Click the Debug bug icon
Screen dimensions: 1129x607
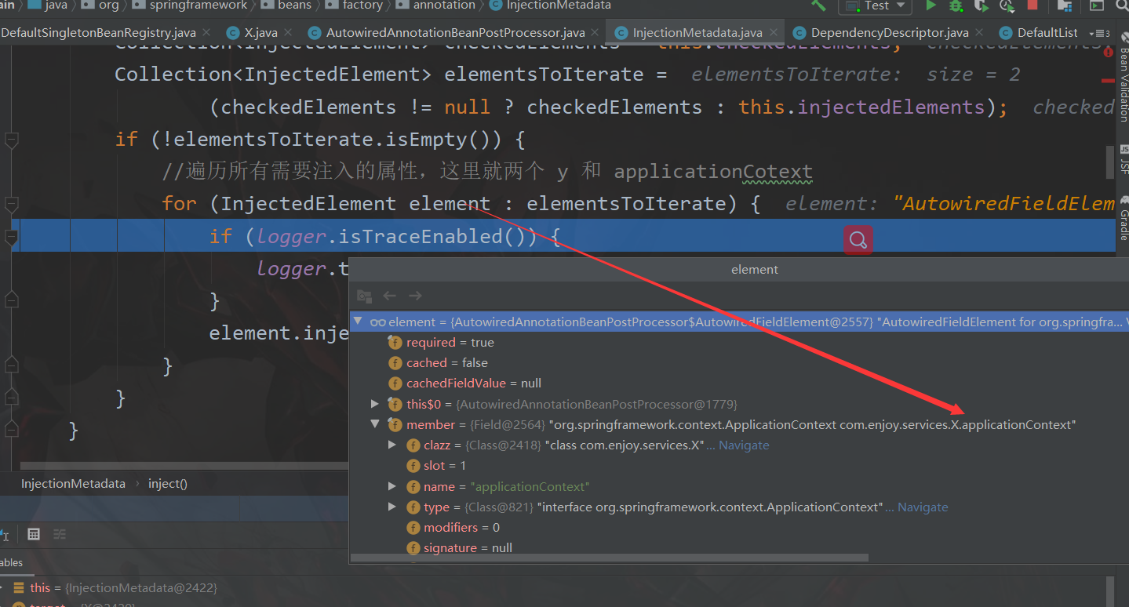[x=956, y=5]
